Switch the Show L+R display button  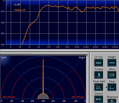click(112, 75)
